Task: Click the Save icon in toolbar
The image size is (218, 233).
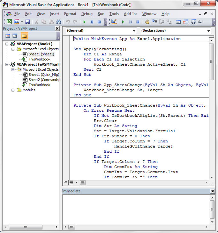Action: [27, 22]
